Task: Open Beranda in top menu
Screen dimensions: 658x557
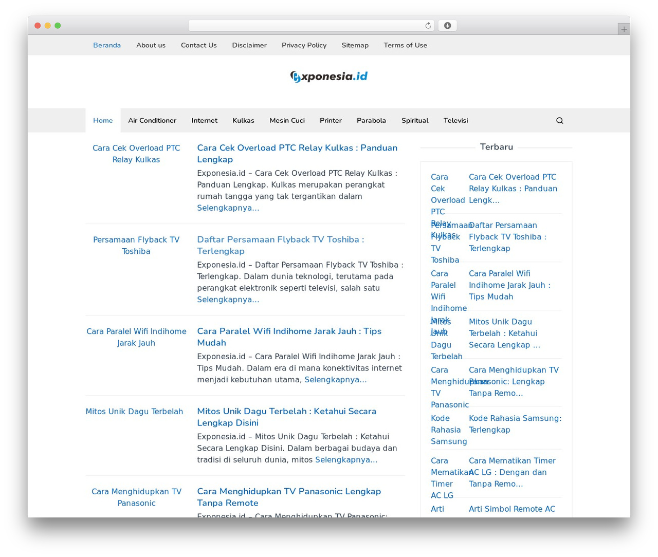Action: 107,45
